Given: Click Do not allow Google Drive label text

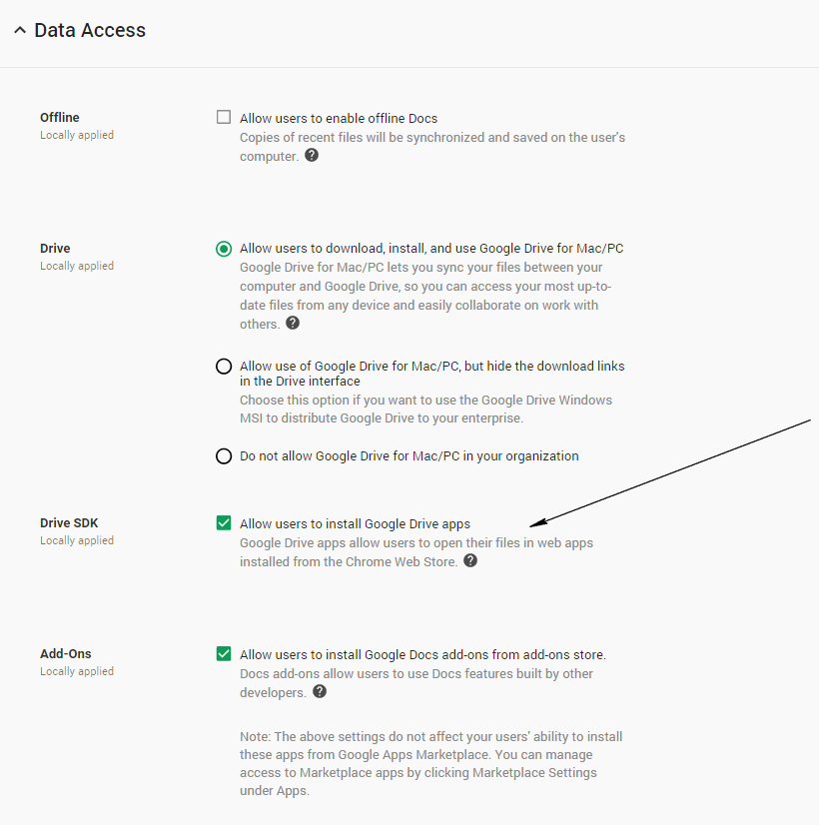Looking at the screenshot, I should coord(409,456).
